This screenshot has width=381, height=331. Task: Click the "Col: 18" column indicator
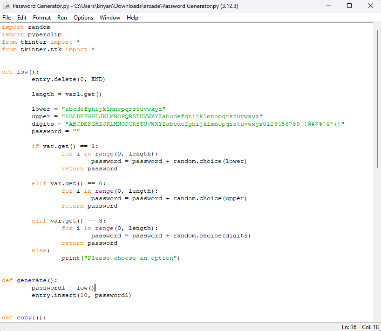[369, 327]
